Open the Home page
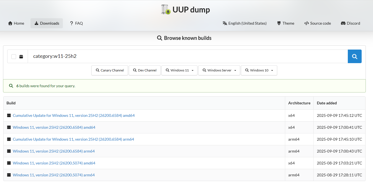 (x=16, y=23)
